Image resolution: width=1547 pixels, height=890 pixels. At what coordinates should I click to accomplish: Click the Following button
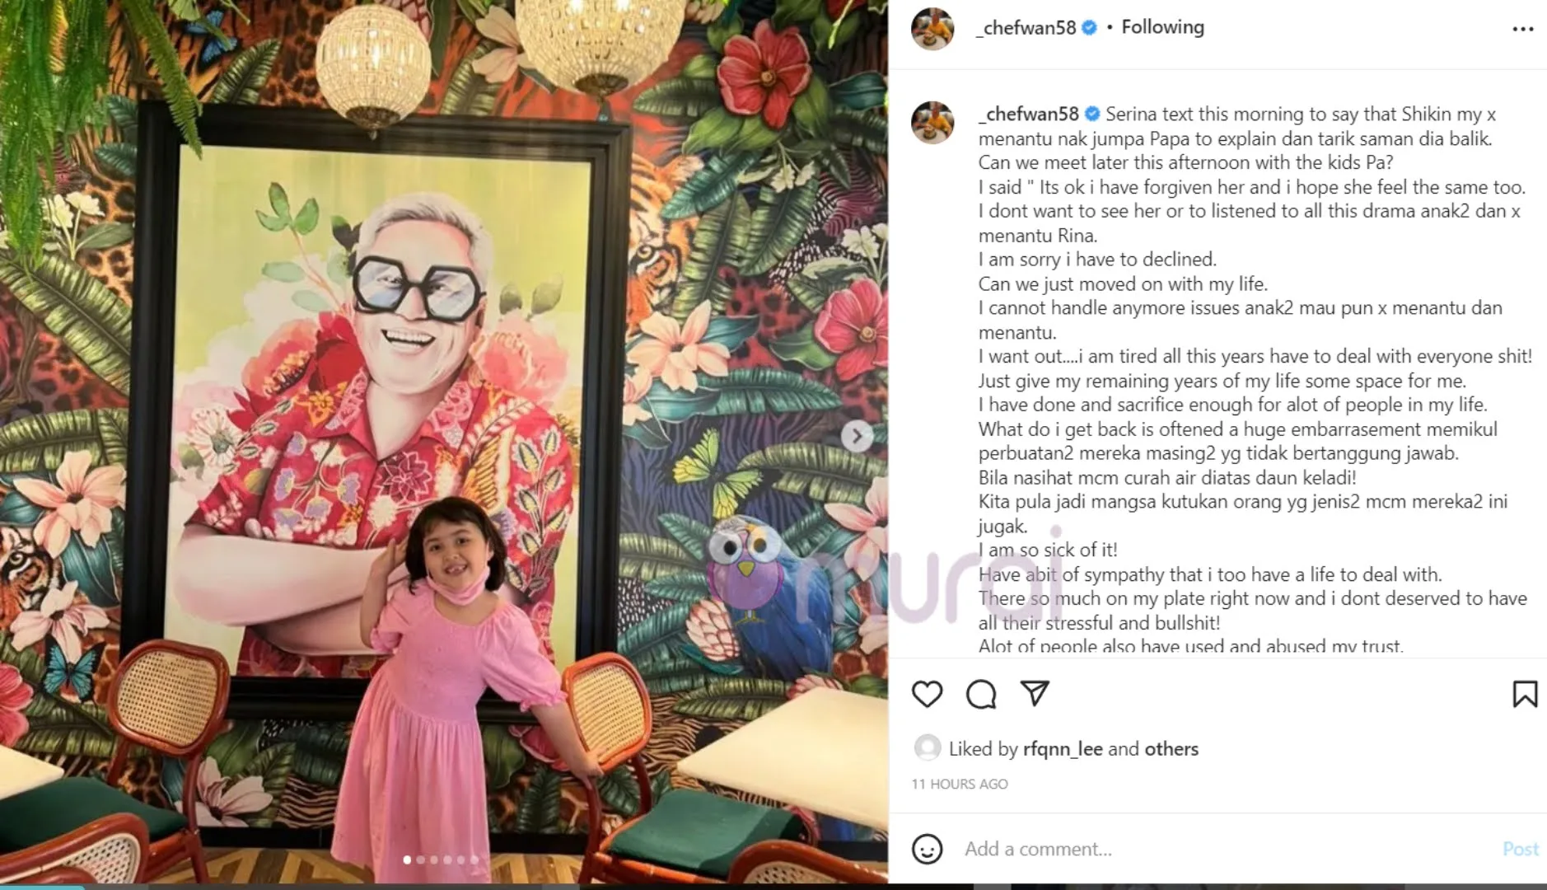(1162, 27)
